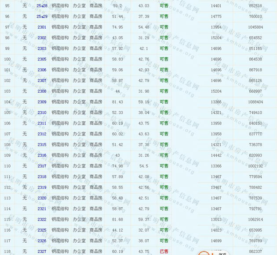Viewport: 277px width, 255px height.
Task: Open room 25a28 details link
Action: coord(42,6)
